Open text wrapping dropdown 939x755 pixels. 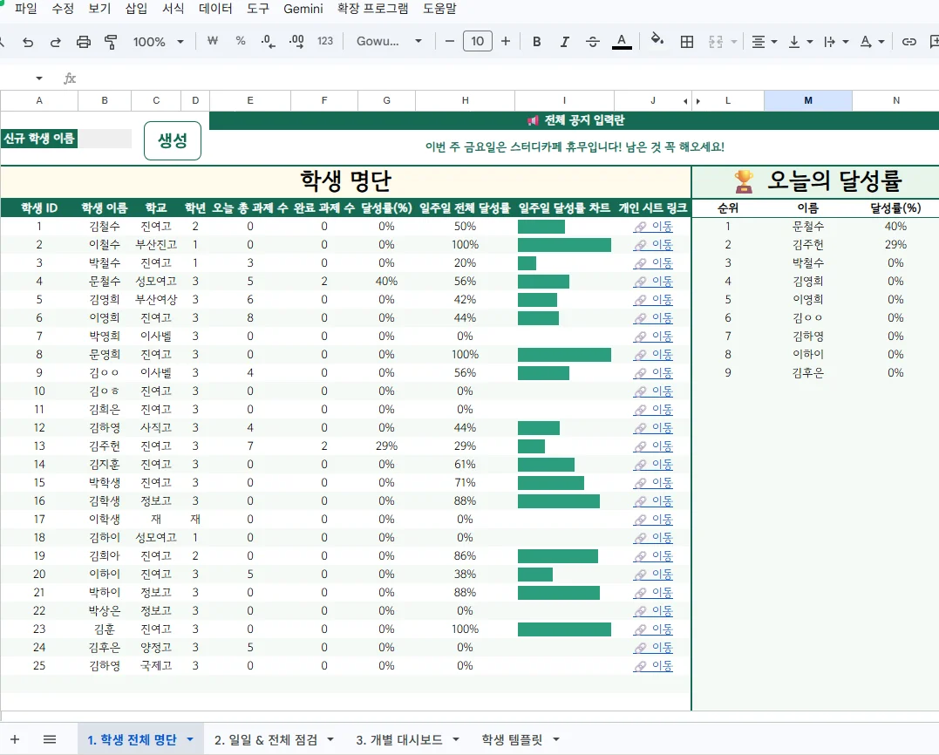[836, 41]
